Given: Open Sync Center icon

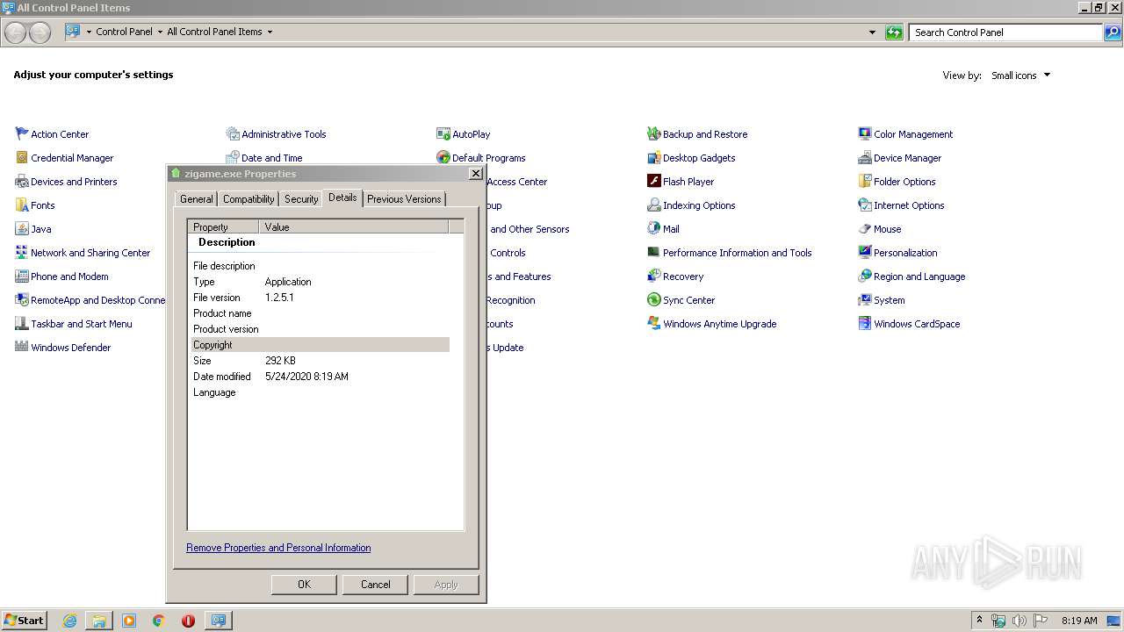Looking at the screenshot, I should point(654,299).
